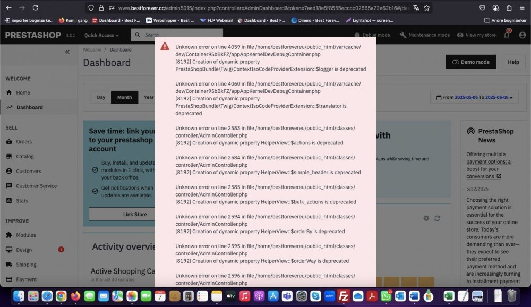This screenshot has width=531, height=307.
Task: Open Customer Service in sidebar
Action: click(x=36, y=186)
